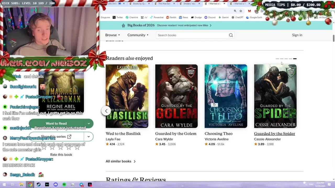Open the I Married a Lizardman cover

point(61,92)
